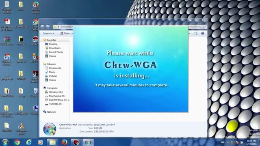This screenshot has height=146, width=260.
Task: Click the Chew-WGA icon in details pane
Action: [50, 129]
